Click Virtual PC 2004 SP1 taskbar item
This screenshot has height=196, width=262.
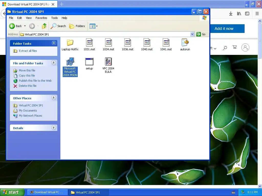point(89,192)
